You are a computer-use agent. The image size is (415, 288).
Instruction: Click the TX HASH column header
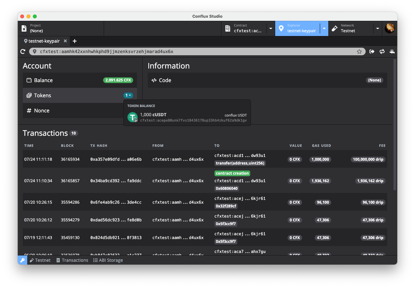99,146
